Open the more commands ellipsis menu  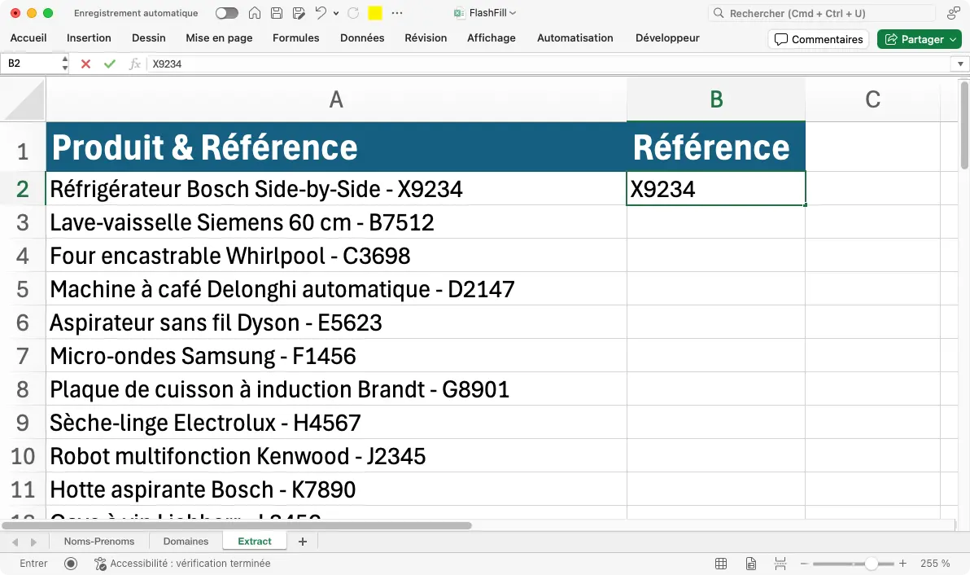[x=397, y=13]
